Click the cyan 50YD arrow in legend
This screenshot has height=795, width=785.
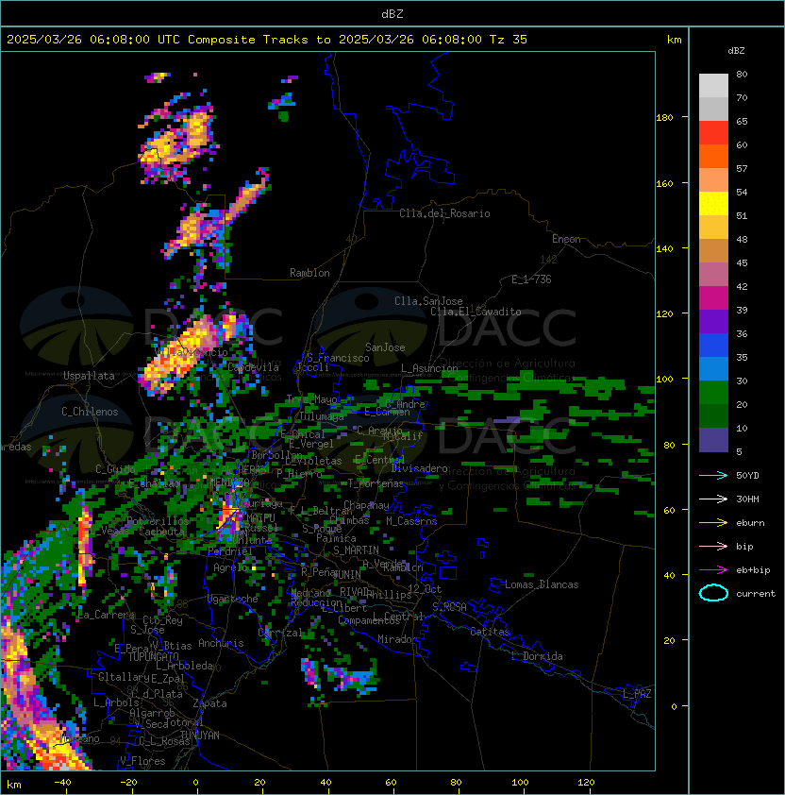(713, 476)
